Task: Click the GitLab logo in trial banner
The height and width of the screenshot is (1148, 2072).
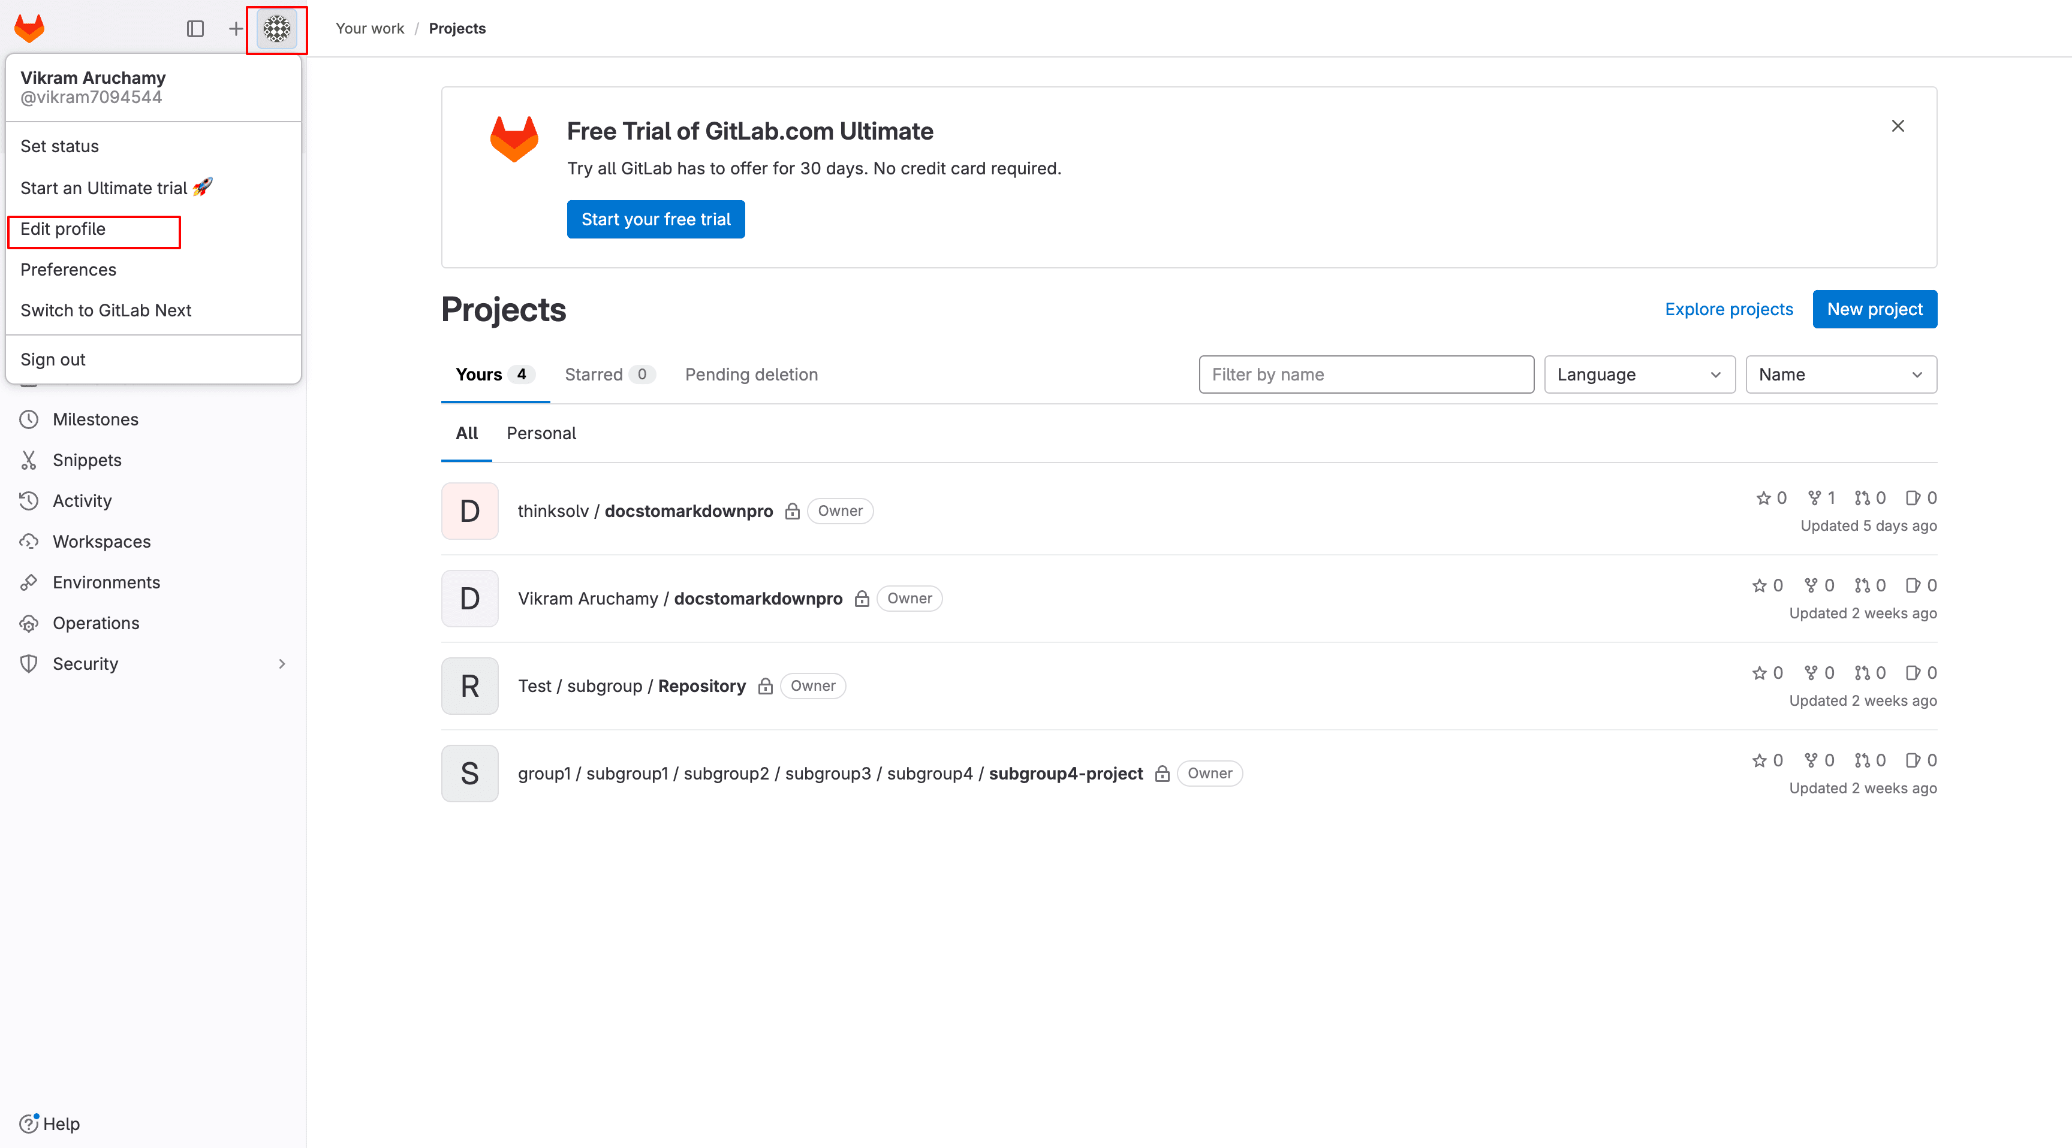Action: [x=515, y=139]
